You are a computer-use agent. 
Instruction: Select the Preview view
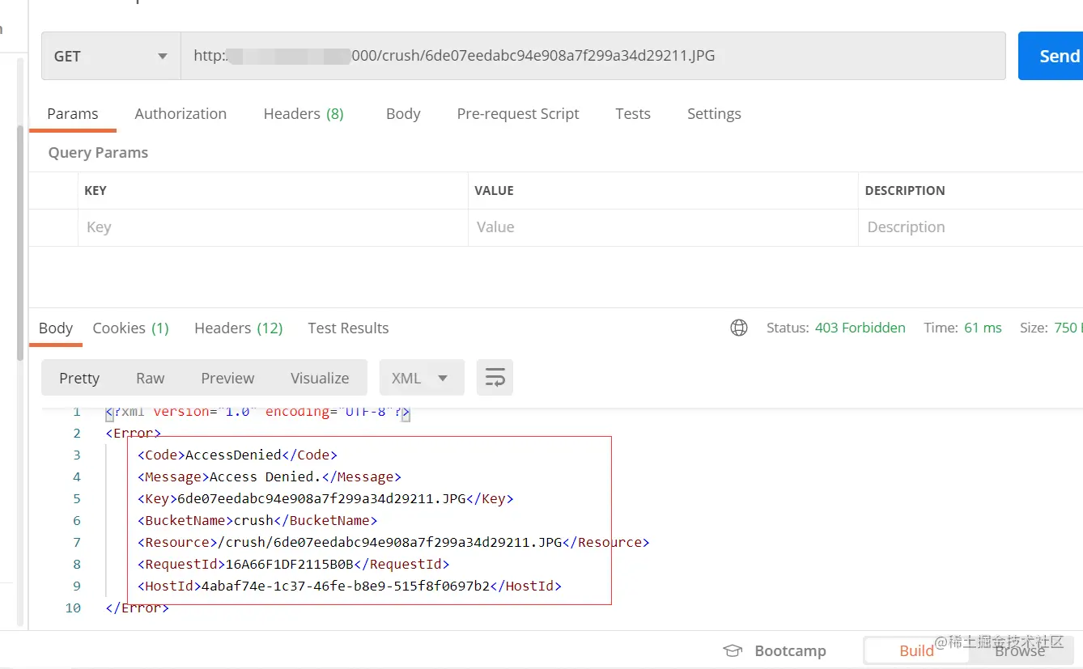click(227, 378)
